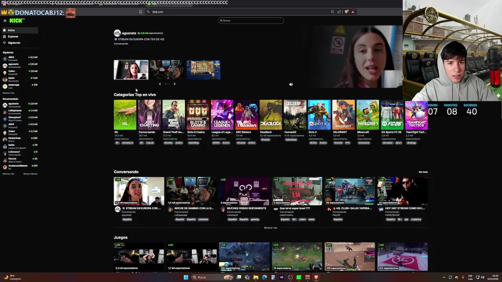Click the Gambling tag under Slots & Casino
The width and height of the screenshot is (502, 282).
(193, 143)
